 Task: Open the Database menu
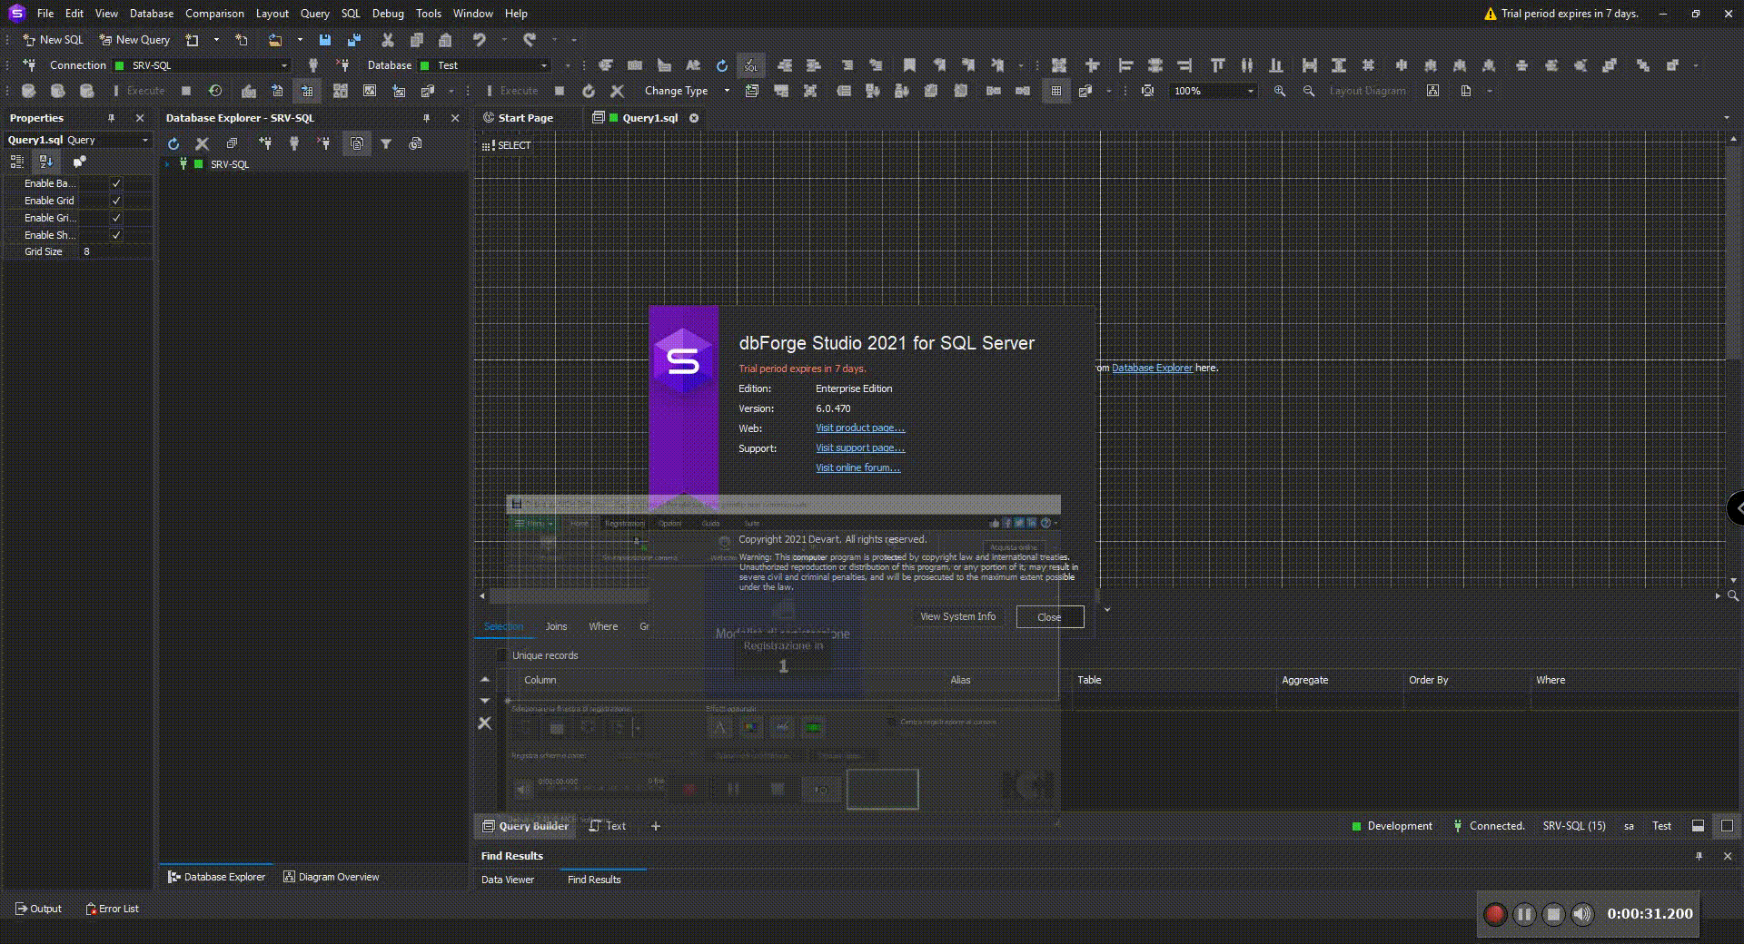point(151,14)
